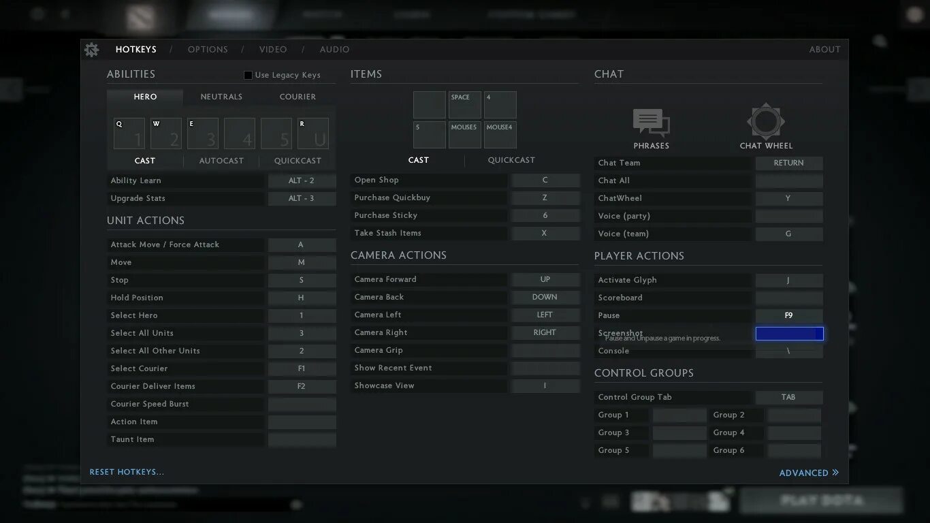The height and width of the screenshot is (523, 930).
Task: Select the MOUSE5 item slot
Action: 465,135
